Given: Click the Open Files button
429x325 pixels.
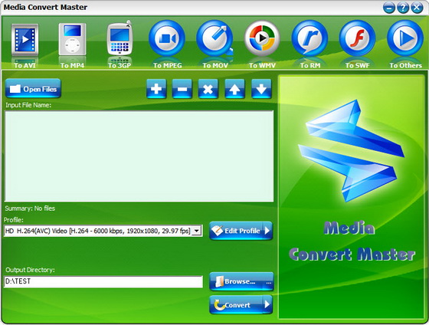Looking at the screenshot, I should [33, 88].
